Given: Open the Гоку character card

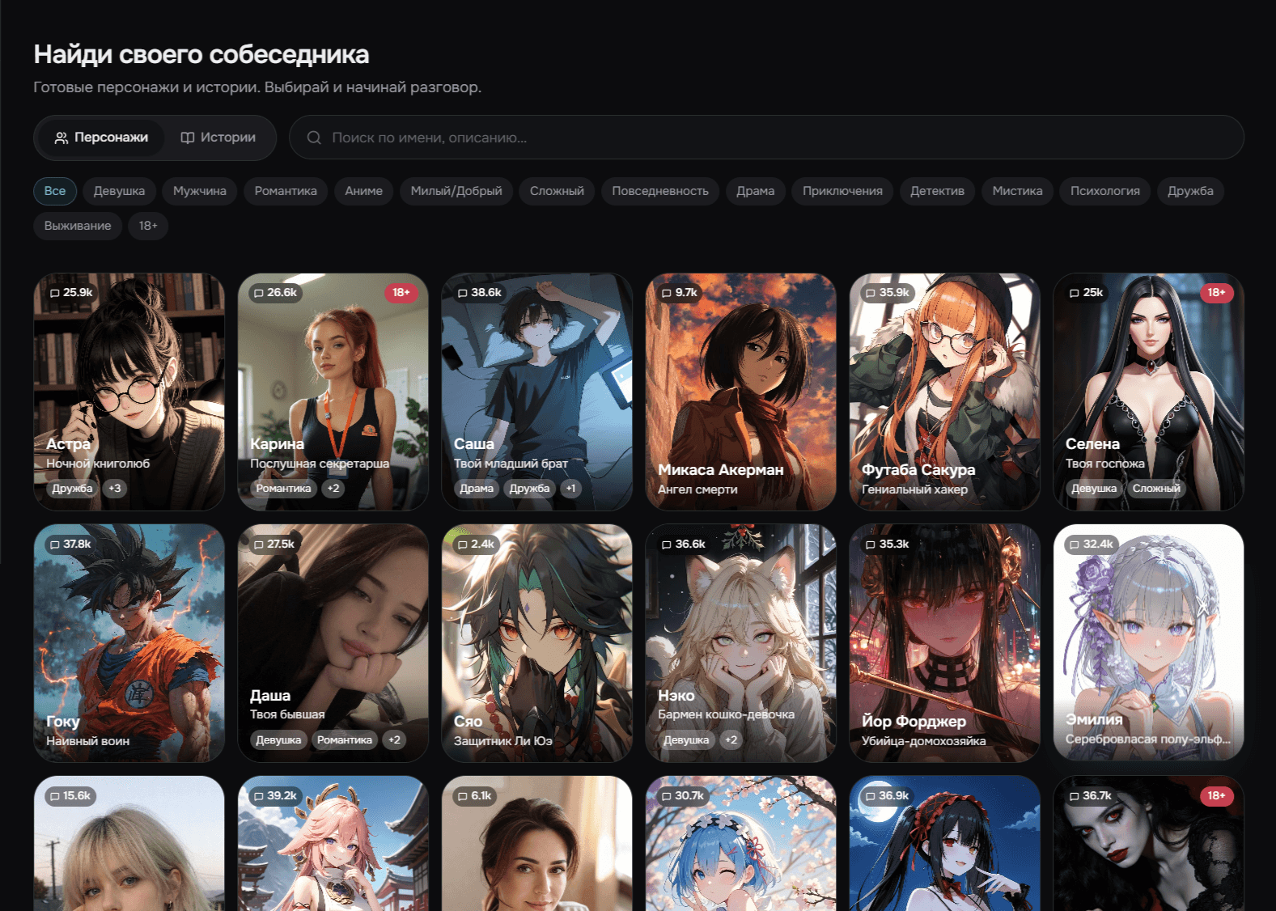Looking at the screenshot, I should 129,643.
